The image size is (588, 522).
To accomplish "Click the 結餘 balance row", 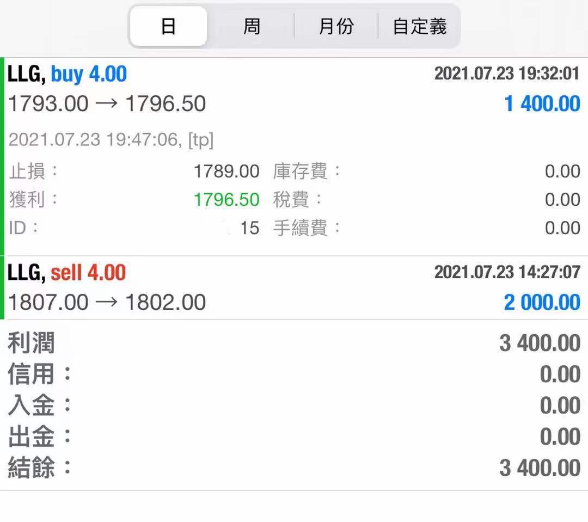I will pyautogui.click(x=294, y=468).
